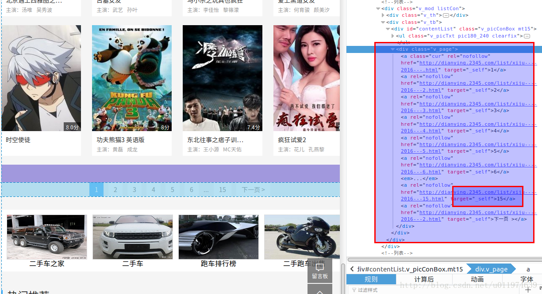542x294 pixels.
Task: Open the 动画 tab
Action: click(477, 279)
